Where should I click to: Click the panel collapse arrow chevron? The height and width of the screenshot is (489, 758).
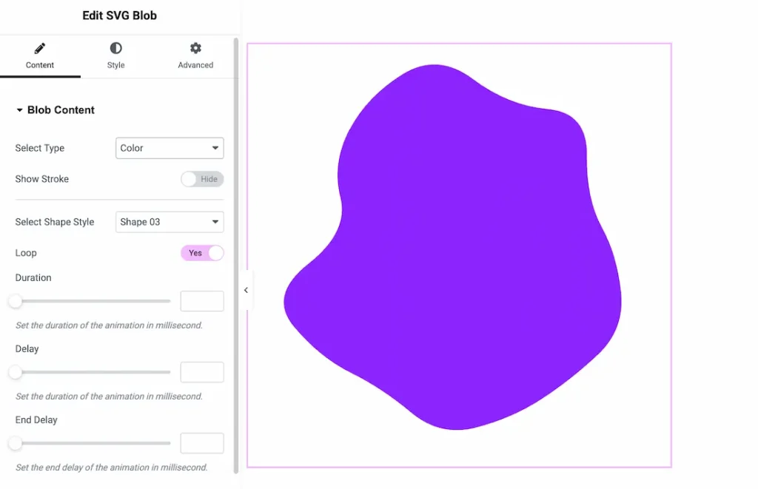pyautogui.click(x=246, y=290)
